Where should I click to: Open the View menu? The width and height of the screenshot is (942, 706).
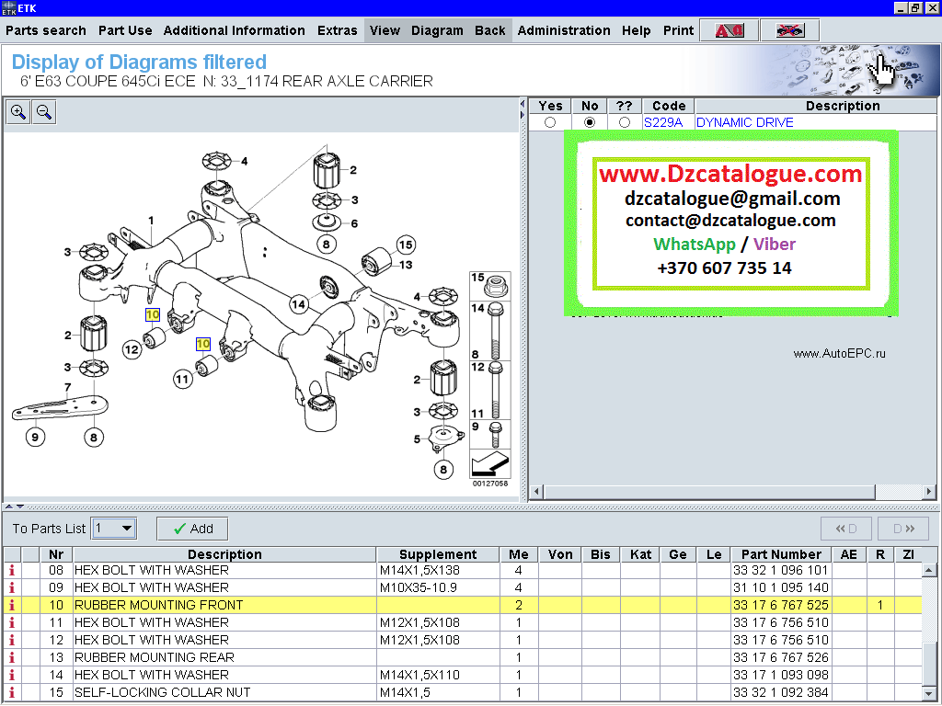click(x=385, y=30)
